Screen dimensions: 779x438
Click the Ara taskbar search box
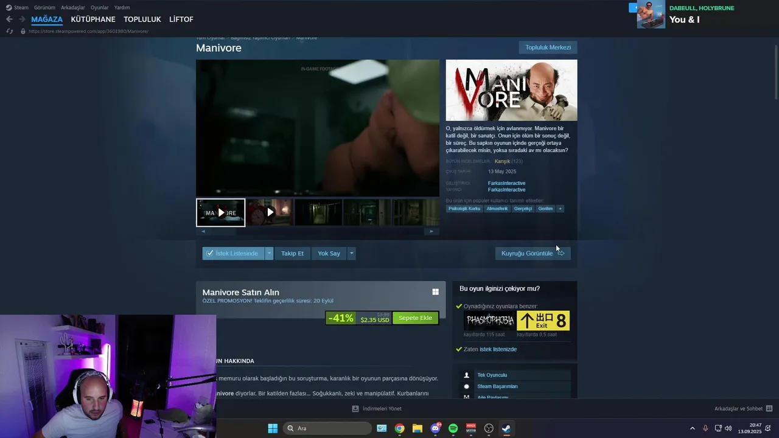click(327, 428)
